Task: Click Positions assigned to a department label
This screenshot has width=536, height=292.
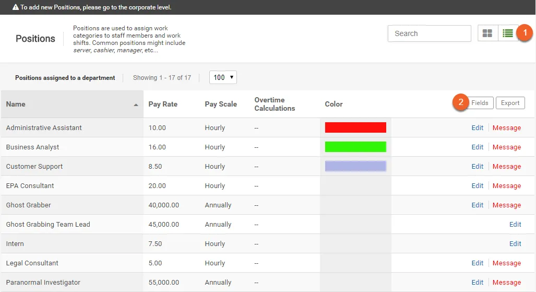Action: (x=65, y=78)
